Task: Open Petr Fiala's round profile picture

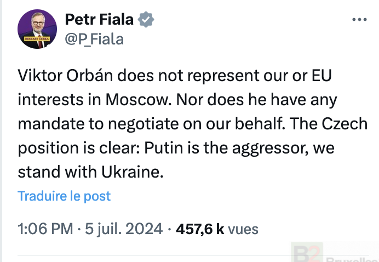Action: [x=37, y=29]
